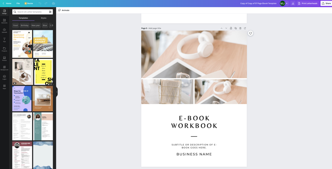332x169 pixels.
Task: Switch to the Styles tab
Action: point(44,18)
